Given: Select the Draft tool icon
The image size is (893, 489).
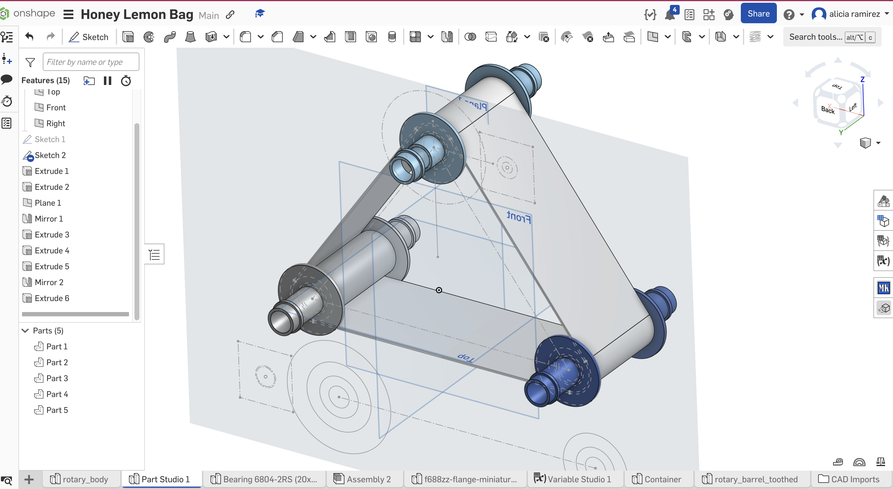Looking at the screenshot, I should 298,37.
